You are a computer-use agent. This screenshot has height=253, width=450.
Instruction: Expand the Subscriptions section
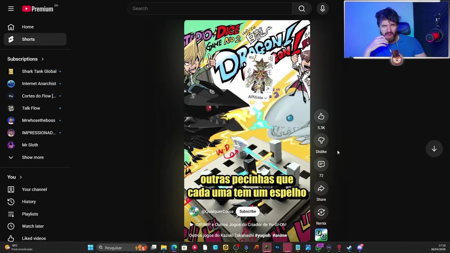click(x=25, y=59)
